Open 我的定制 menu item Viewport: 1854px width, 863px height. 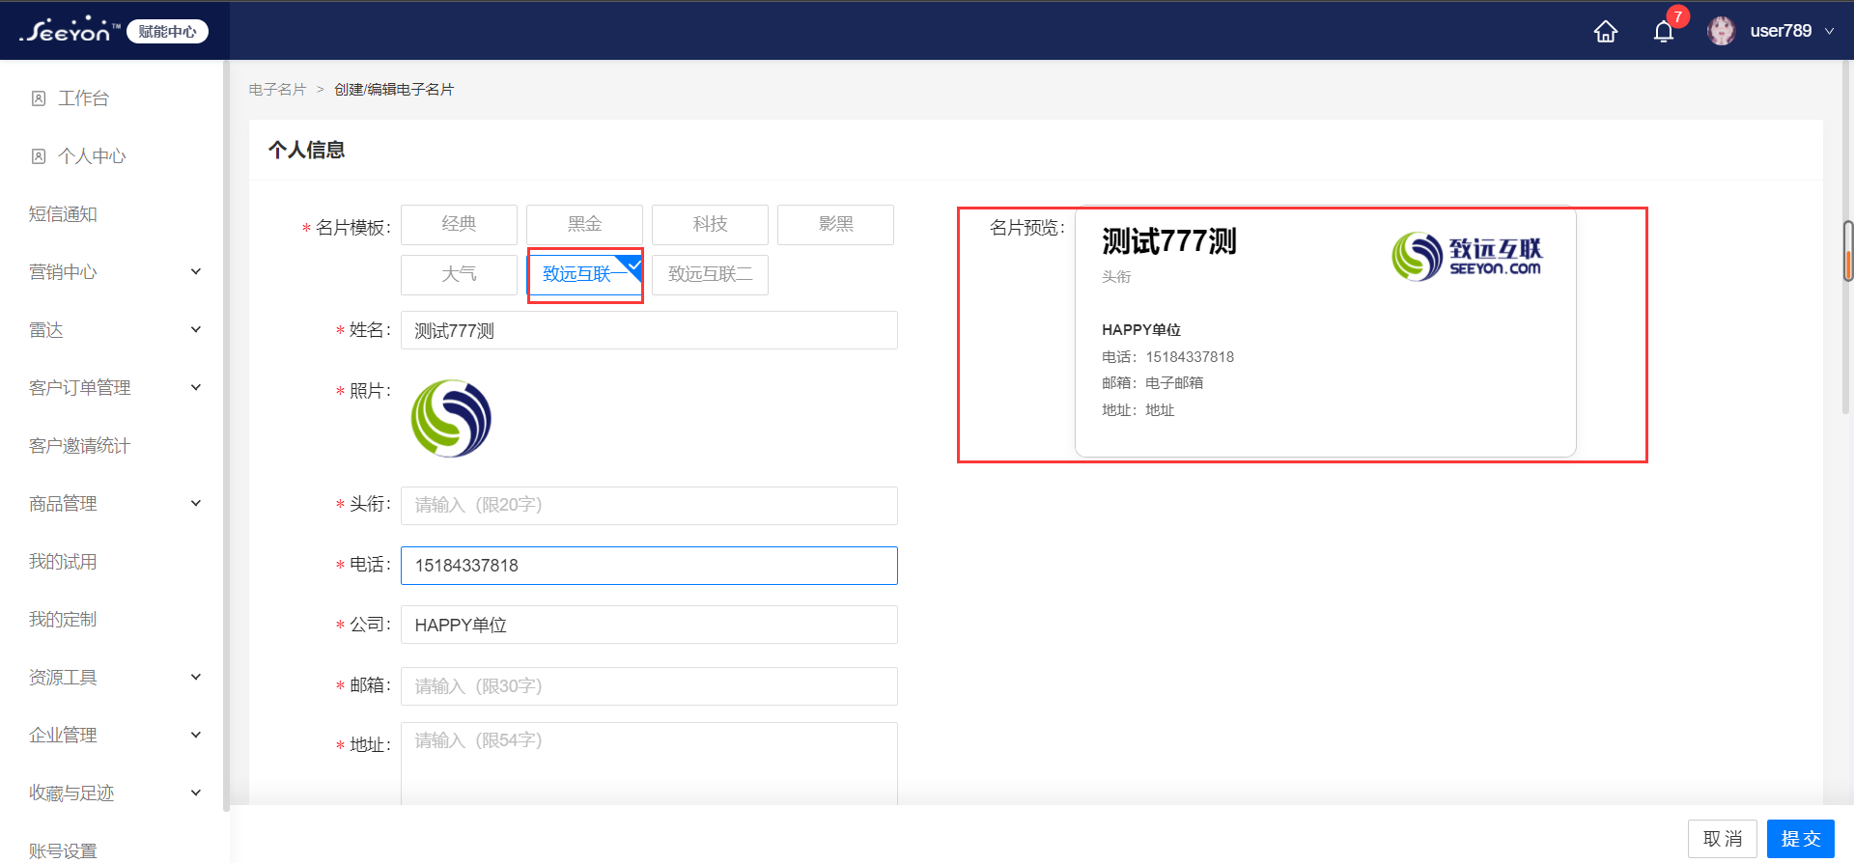63,620
